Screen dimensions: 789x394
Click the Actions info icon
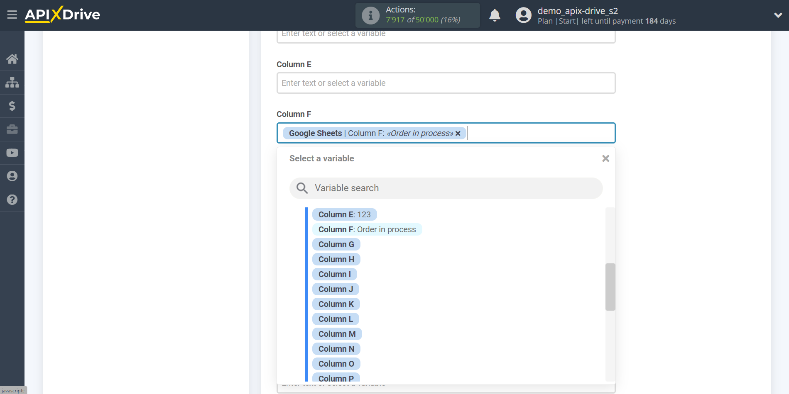click(370, 15)
